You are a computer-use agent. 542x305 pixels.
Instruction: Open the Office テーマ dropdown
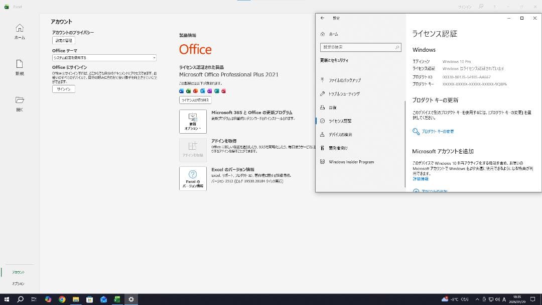[x=103, y=58]
